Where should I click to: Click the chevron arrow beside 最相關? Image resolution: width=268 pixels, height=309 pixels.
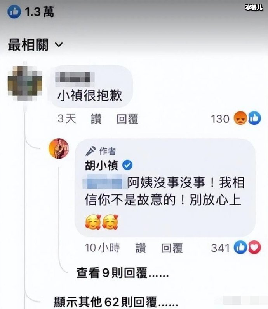pos(59,45)
